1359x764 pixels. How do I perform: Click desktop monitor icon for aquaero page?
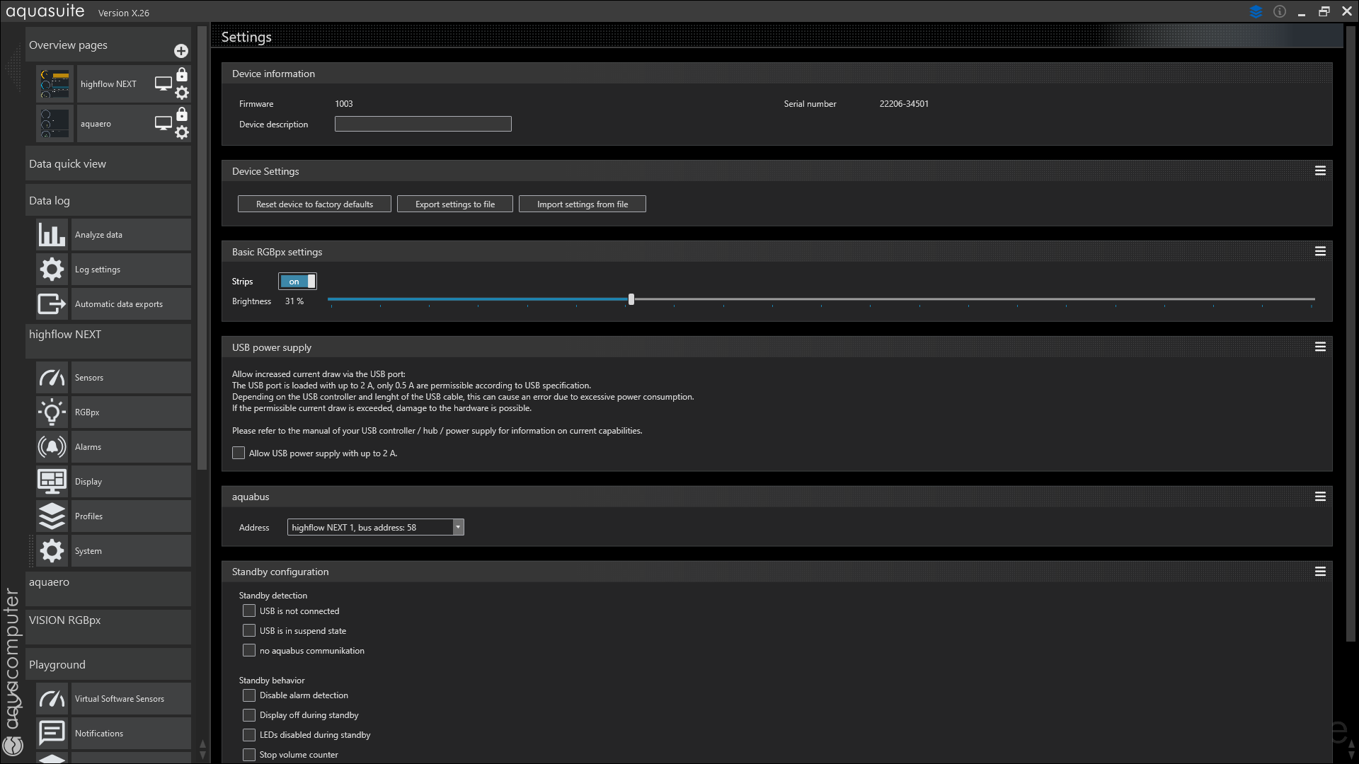click(164, 123)
